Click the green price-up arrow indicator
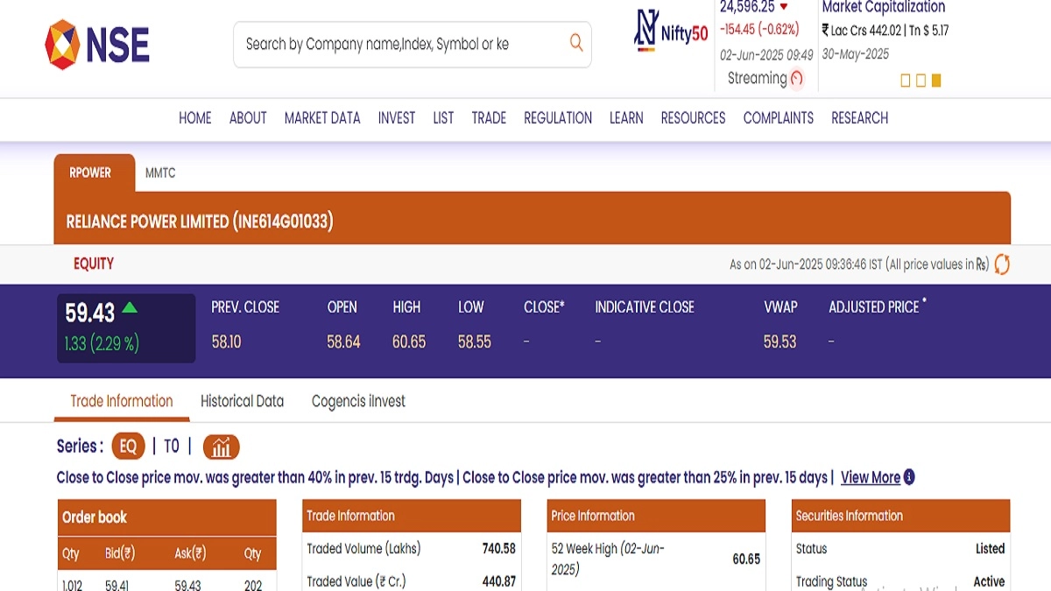This screenshot has width=1051, height=591. [x=130, y=307]
